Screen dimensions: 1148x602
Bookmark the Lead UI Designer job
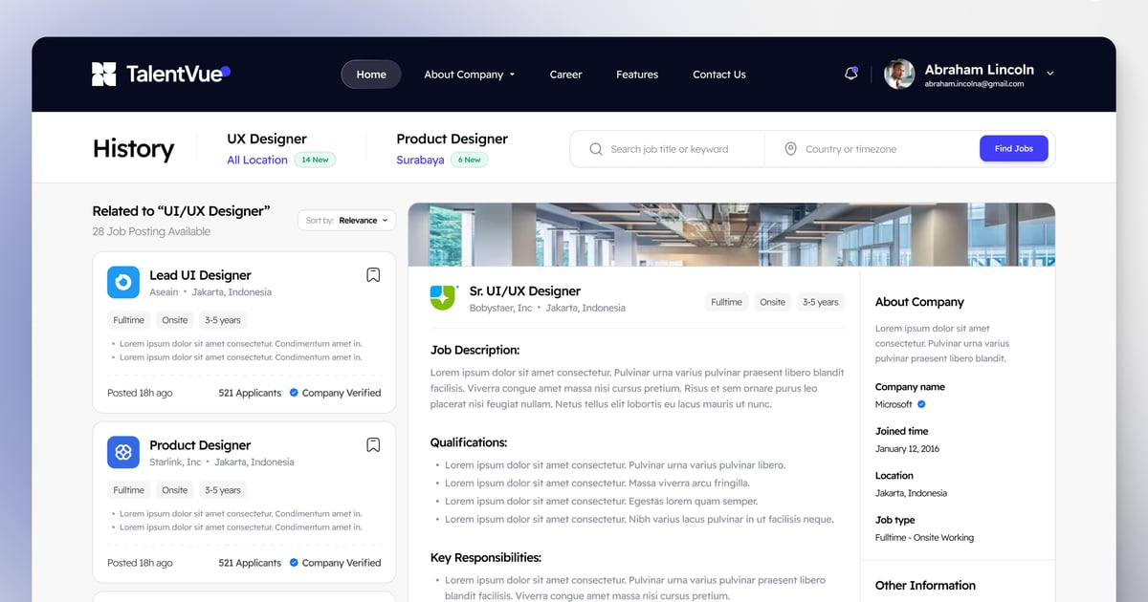373,275
